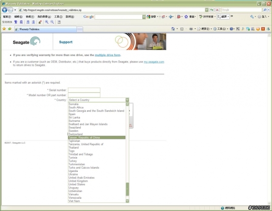Open the 網頁 Page menu in command bar
The width and height of the screenshot is (272, 211).
(x=204, y=29)
